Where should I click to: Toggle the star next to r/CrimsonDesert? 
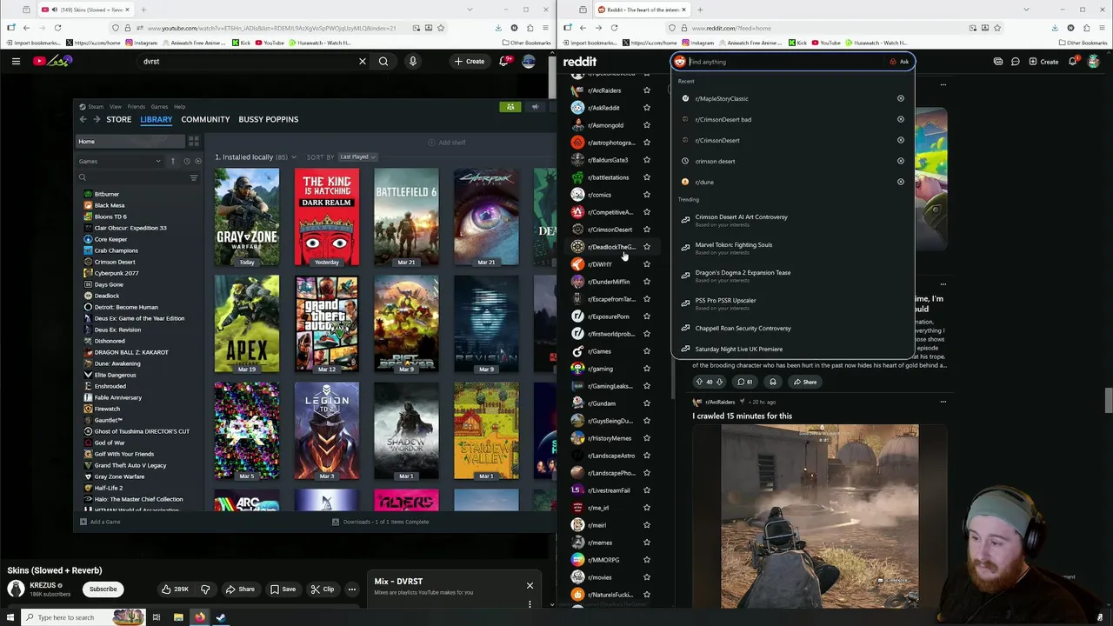(647, 230)
